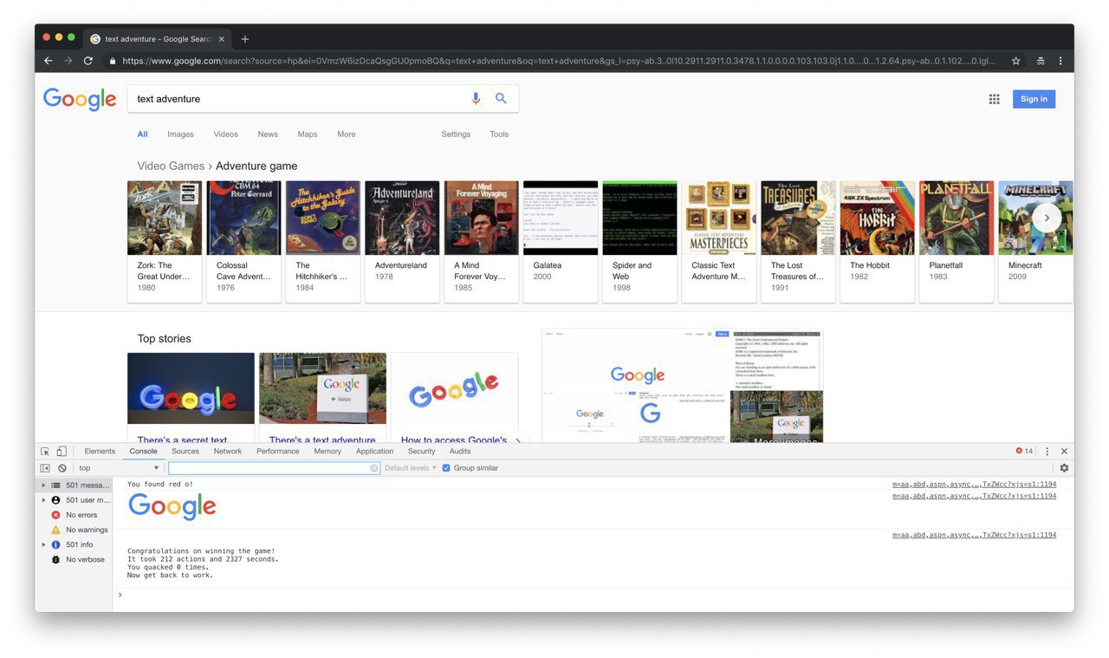Activate the DevTools inspect element icon

pos(45,451)
